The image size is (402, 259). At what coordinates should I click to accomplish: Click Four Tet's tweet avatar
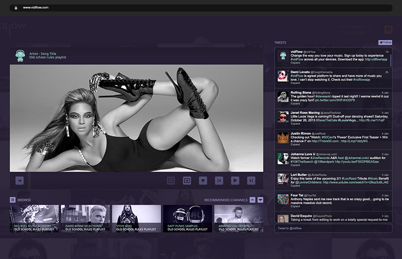coord(283,200)
